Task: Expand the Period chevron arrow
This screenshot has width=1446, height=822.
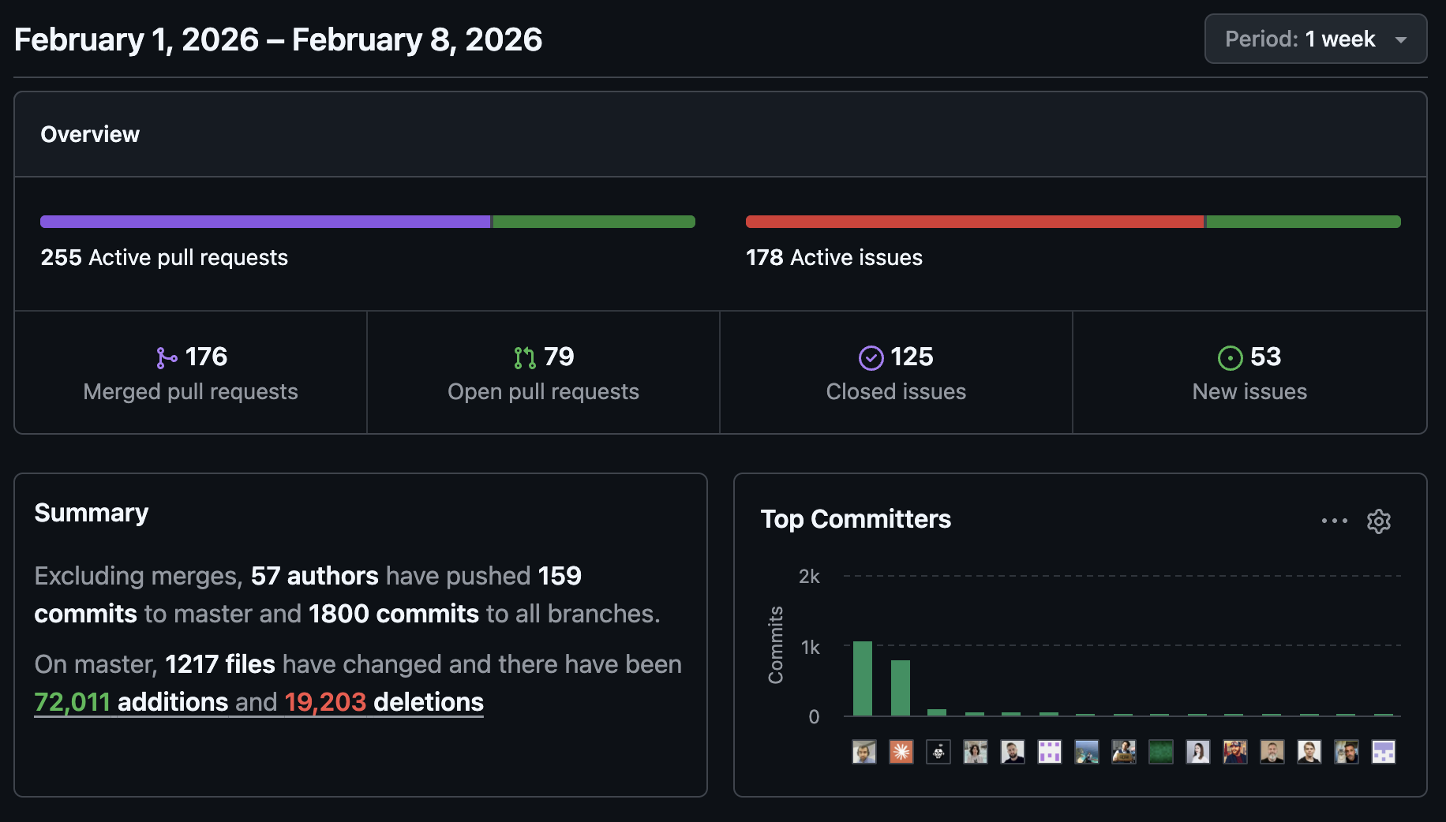Action: pos(1402,39)
